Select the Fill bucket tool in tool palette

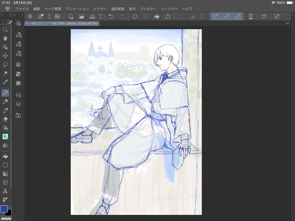pyautogui.click(x=5, y=156)
